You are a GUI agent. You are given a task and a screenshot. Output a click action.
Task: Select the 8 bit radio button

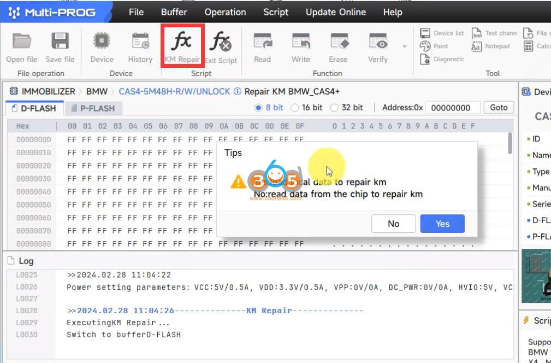pyautogui.click(x=258, y=108)
